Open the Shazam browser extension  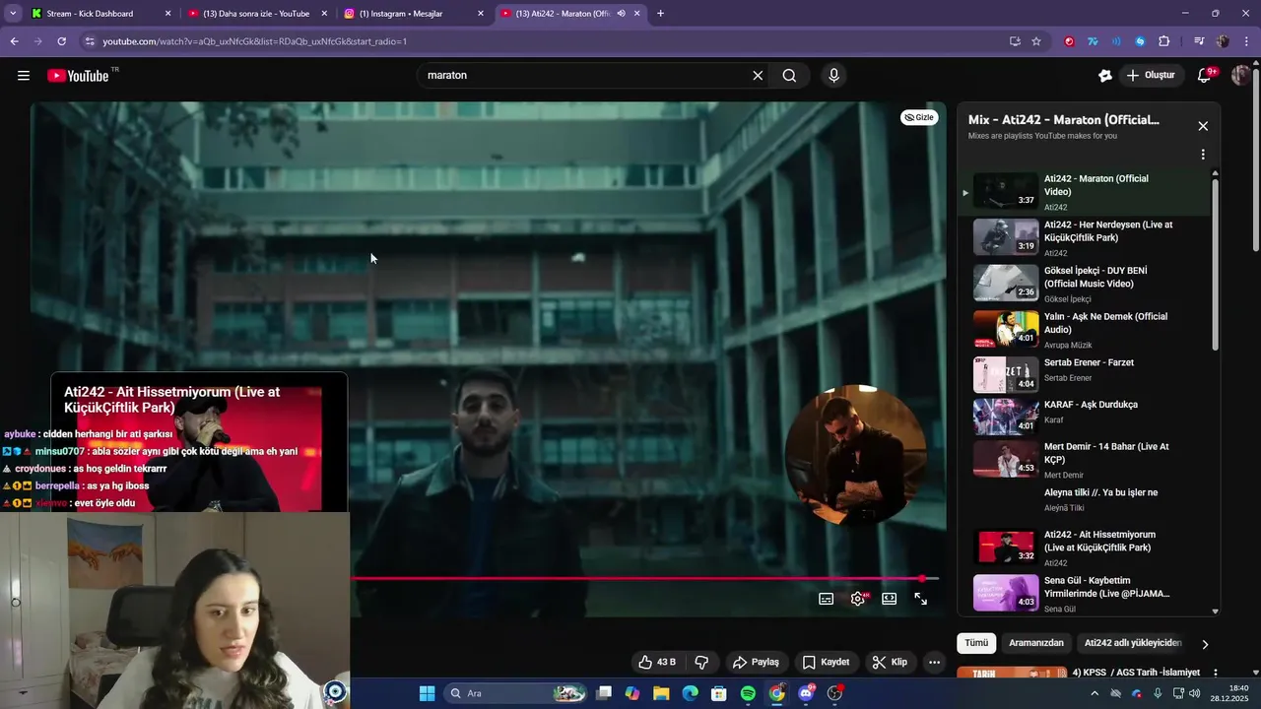1140,41
